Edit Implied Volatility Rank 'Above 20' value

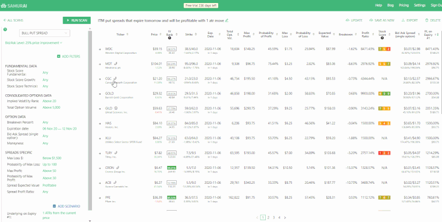tap(50, 101)
